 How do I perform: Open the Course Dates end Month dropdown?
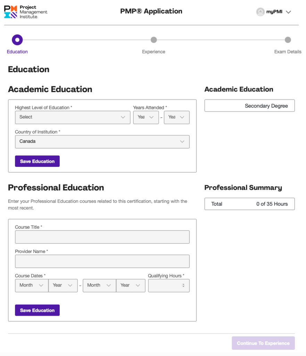coord(99,286)
